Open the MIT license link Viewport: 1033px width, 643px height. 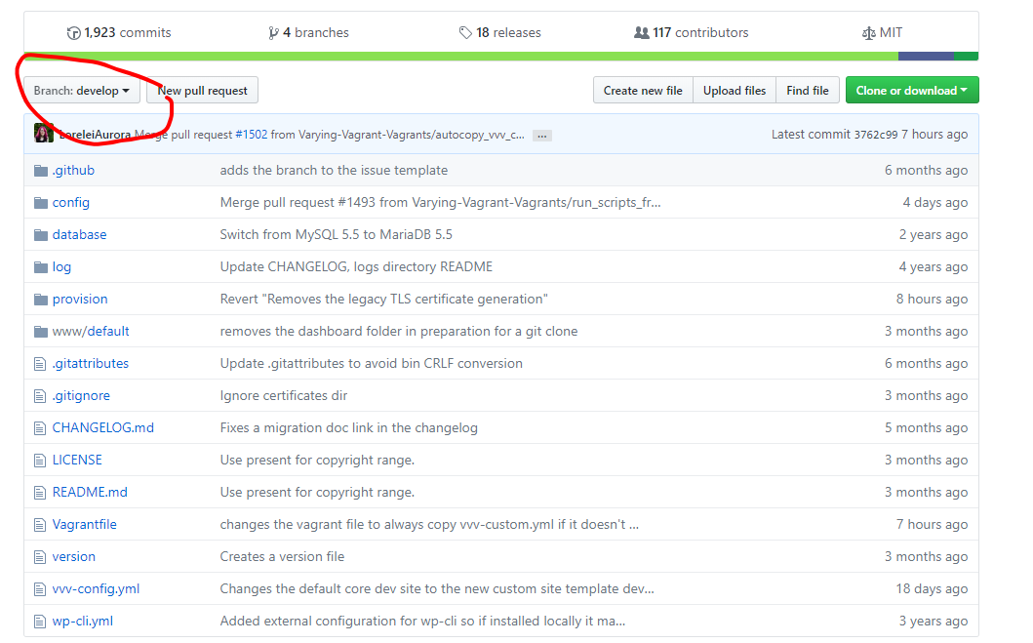(883, 33)
